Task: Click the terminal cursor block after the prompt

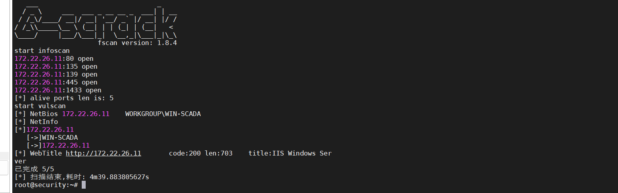Action: (x=84, y=185)
